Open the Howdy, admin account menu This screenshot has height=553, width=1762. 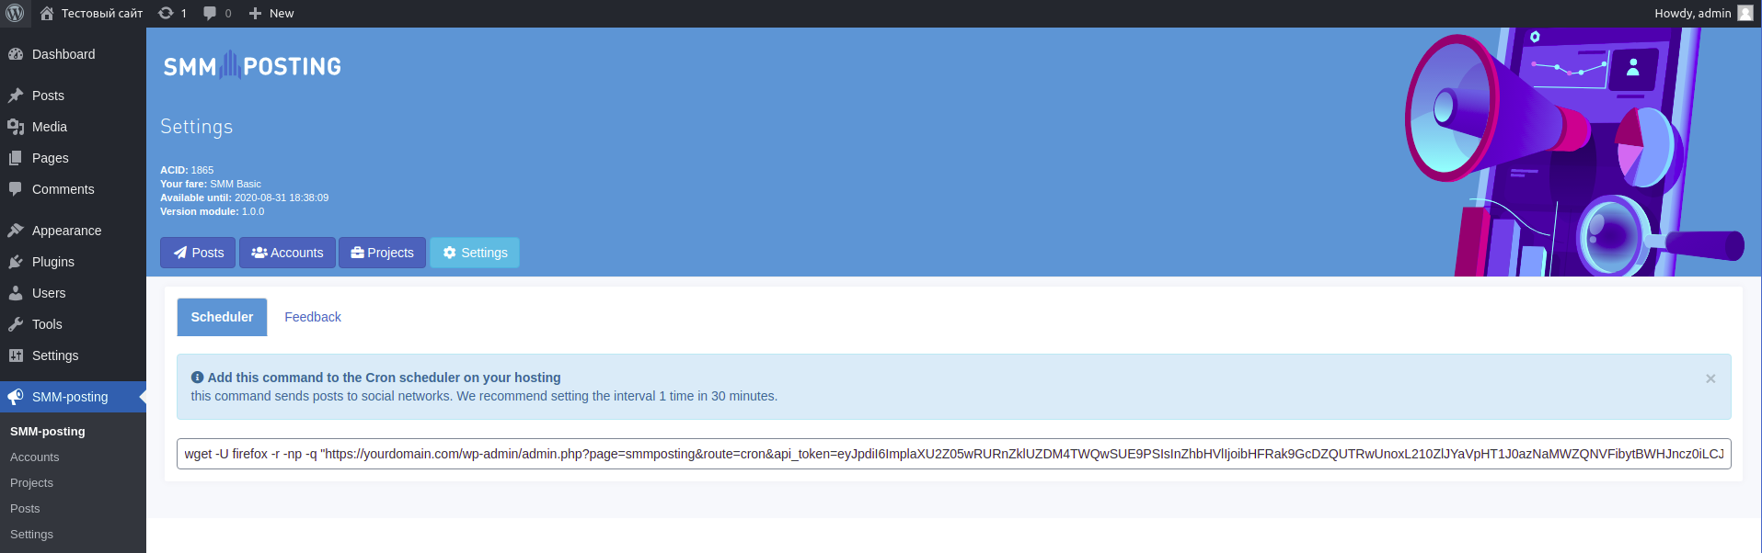coord(1703,13)
